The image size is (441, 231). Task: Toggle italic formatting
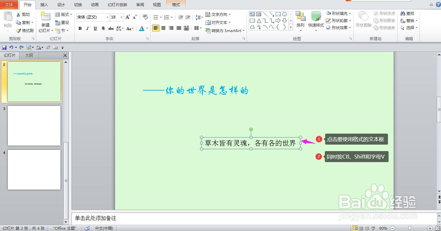87,28
